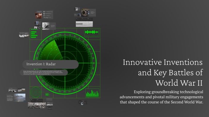
Task: Open the smoky hillside photo slide
Action: tap(16, 97)
